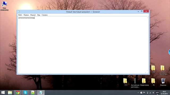Select the Корзина recycle bin
The image size is (170, 95).
(x=163, y=82)
